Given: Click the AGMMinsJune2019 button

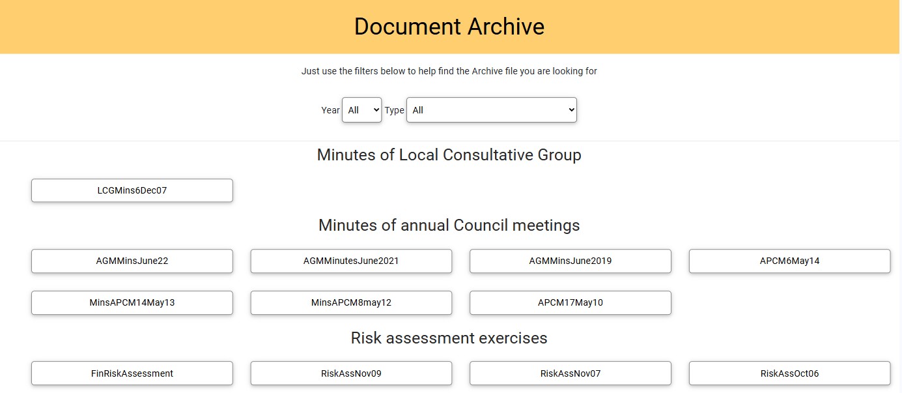Looking at the screenshot, I should coord(570,261).
